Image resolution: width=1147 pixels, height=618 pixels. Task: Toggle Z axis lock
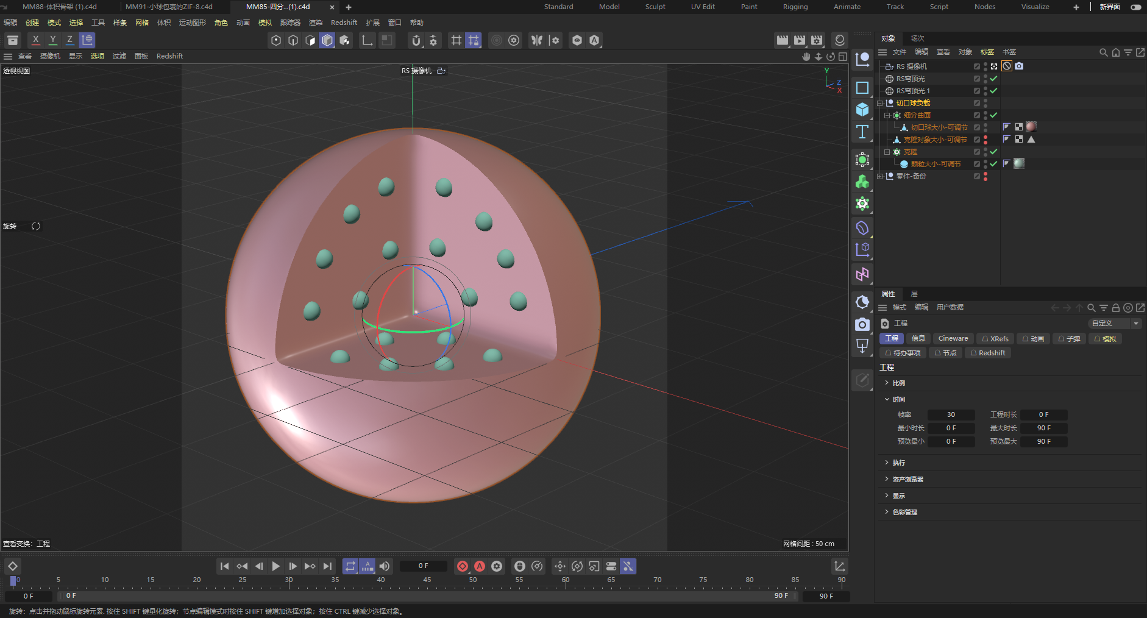[70, 40]
